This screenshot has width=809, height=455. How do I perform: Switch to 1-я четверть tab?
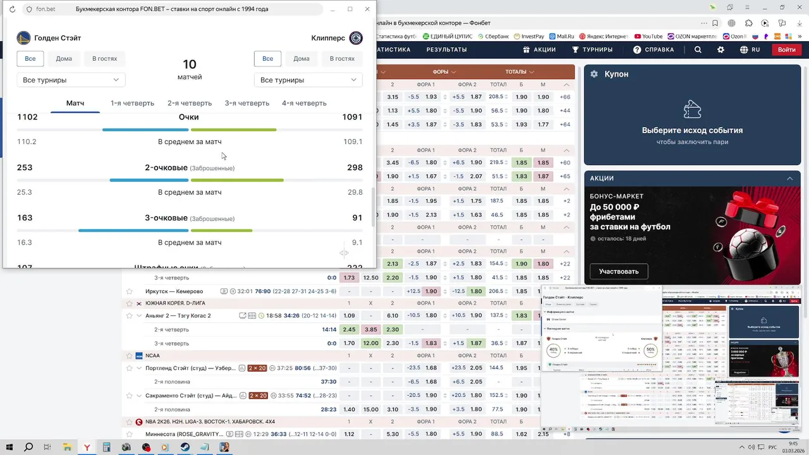[x=132, y=103]
